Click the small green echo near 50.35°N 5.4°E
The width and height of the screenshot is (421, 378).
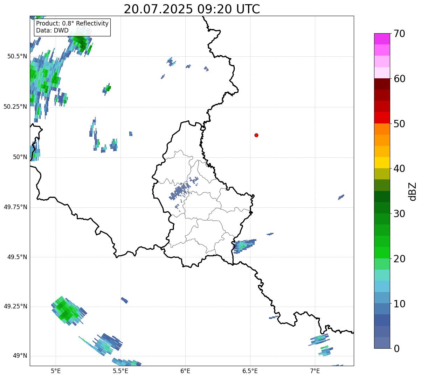click(107, 89)
